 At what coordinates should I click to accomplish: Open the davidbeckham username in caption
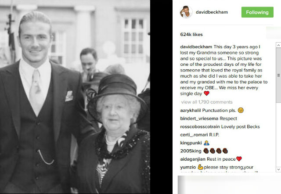[196, 47]
